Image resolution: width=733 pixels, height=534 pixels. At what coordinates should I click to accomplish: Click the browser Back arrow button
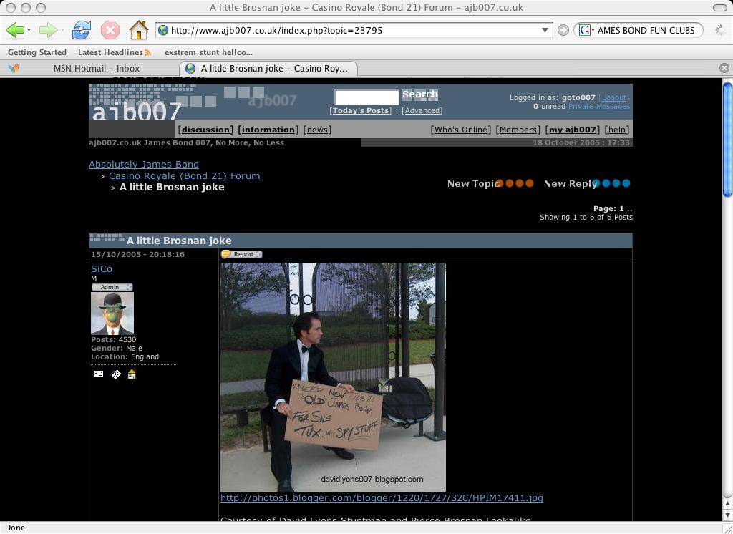point(14,30)
